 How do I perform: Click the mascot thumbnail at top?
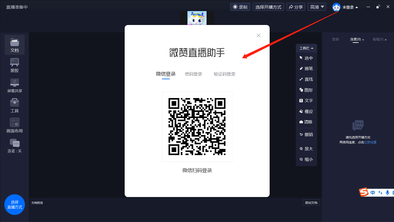(197, 18)
